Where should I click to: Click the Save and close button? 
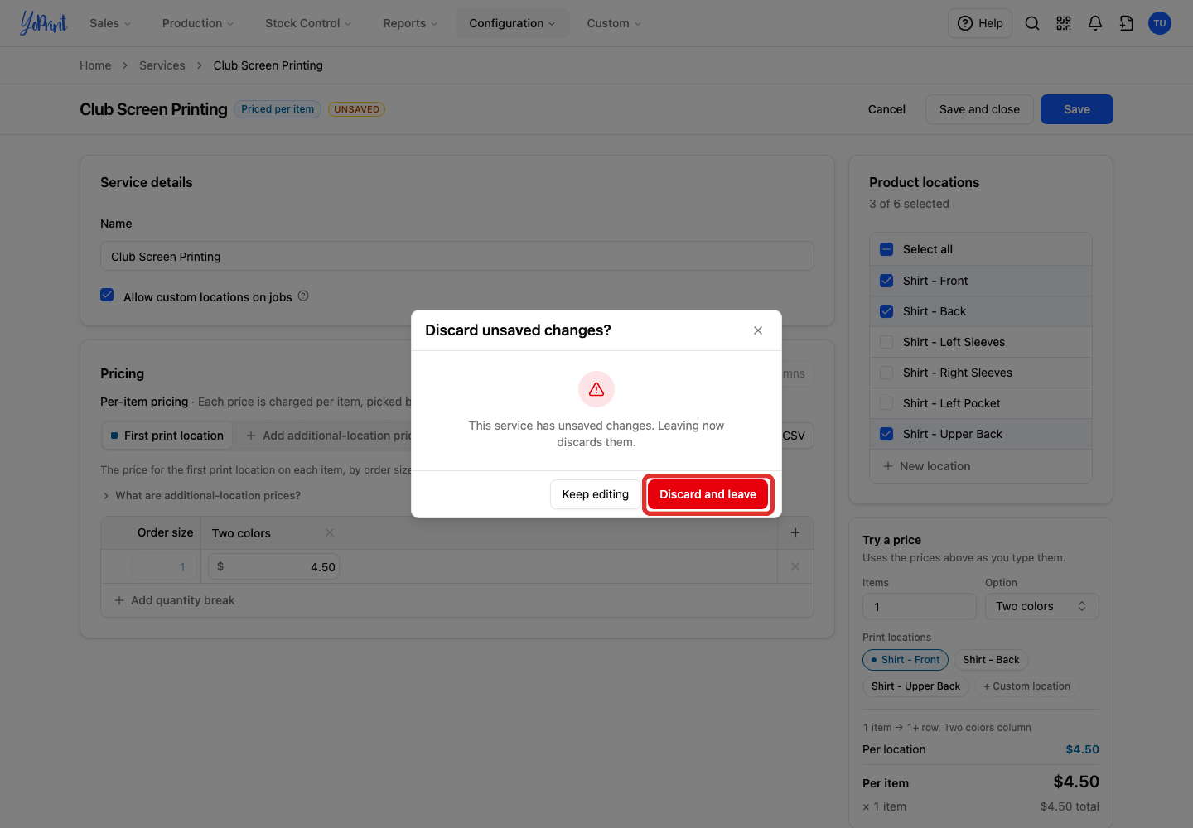point(979,109)
